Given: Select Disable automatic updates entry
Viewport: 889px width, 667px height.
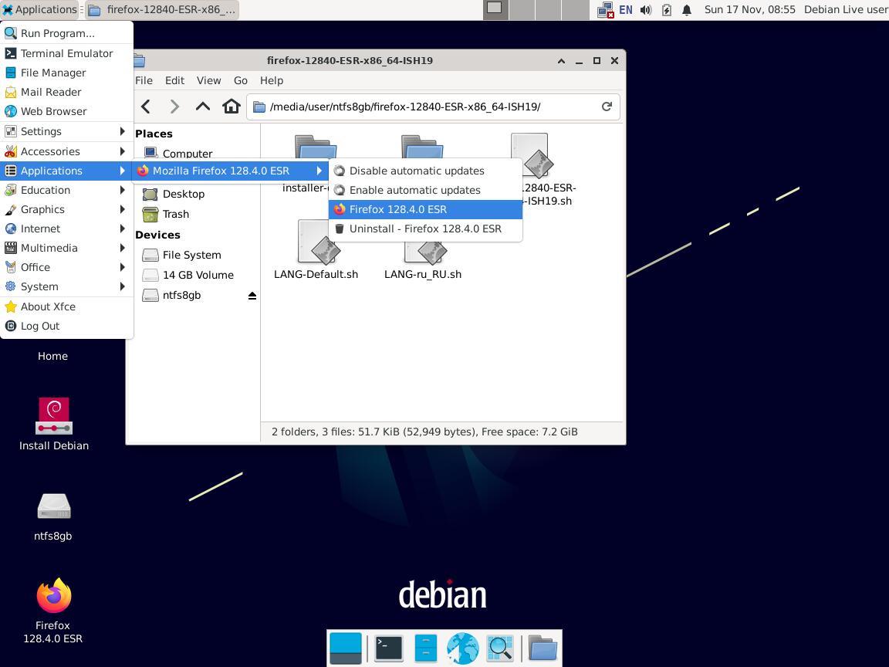Looking at the screenshot, I should pyautogui.click(x=425, y=171).
